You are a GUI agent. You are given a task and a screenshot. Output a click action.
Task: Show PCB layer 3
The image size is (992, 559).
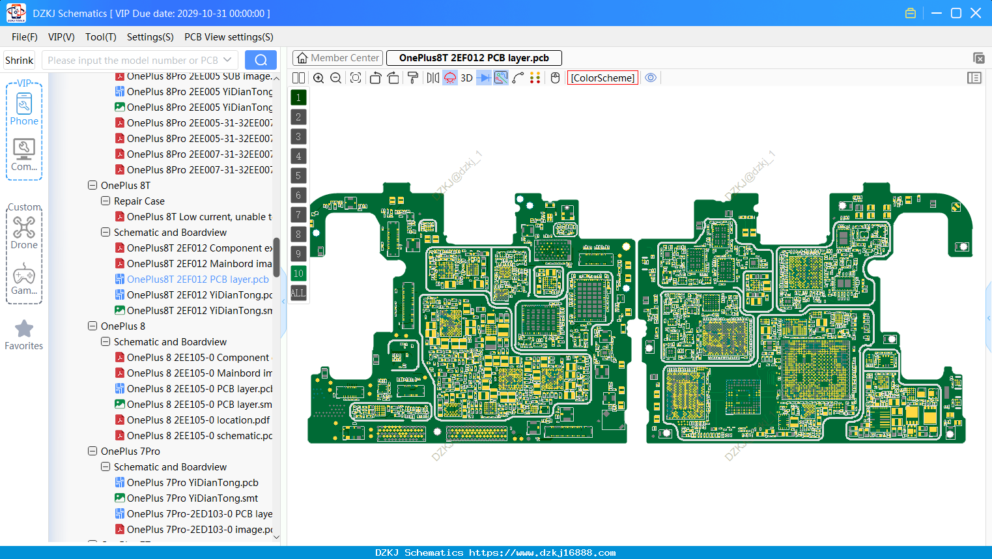coord(298,137)
